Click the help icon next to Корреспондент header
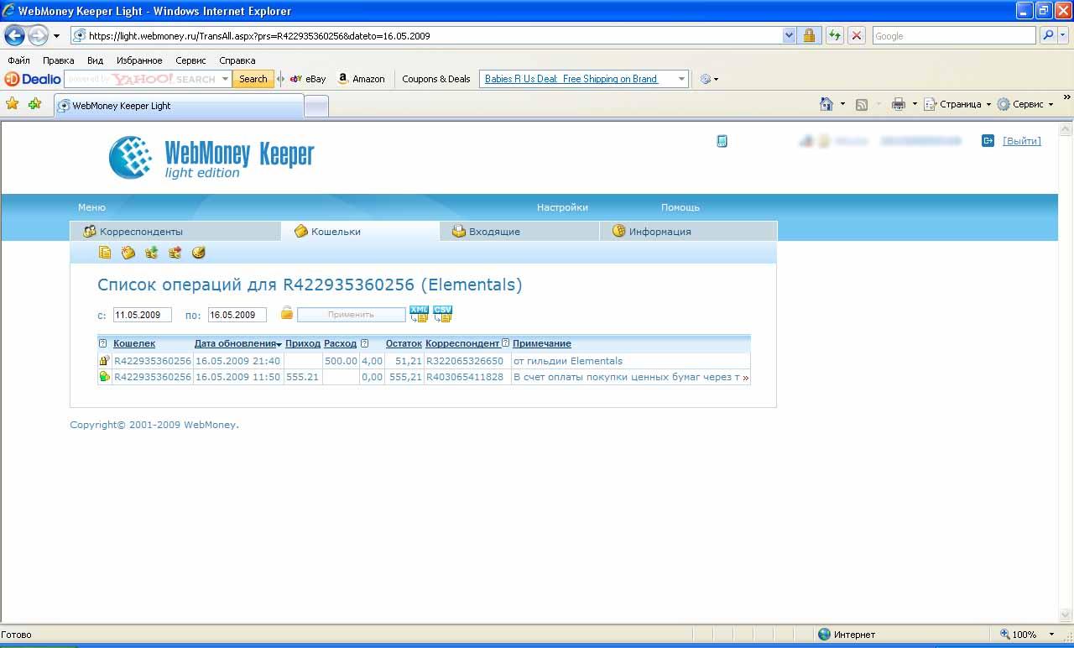This screenshot has height=648, width=1074. [x=505, y=343]
